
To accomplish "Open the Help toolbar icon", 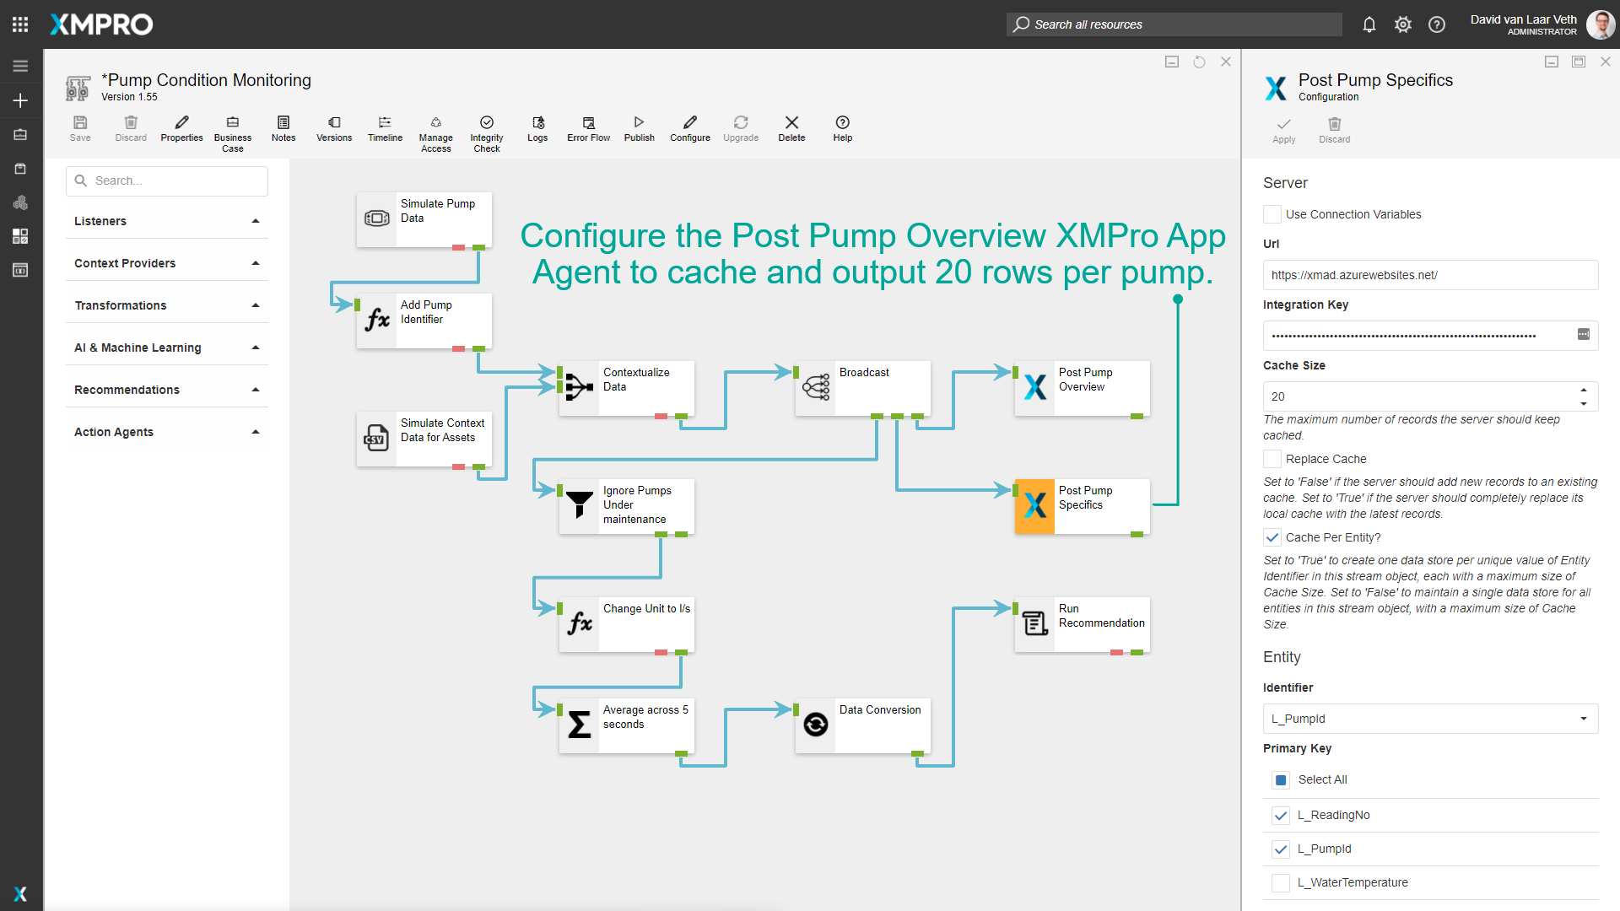I will click(x=843, y=129).
